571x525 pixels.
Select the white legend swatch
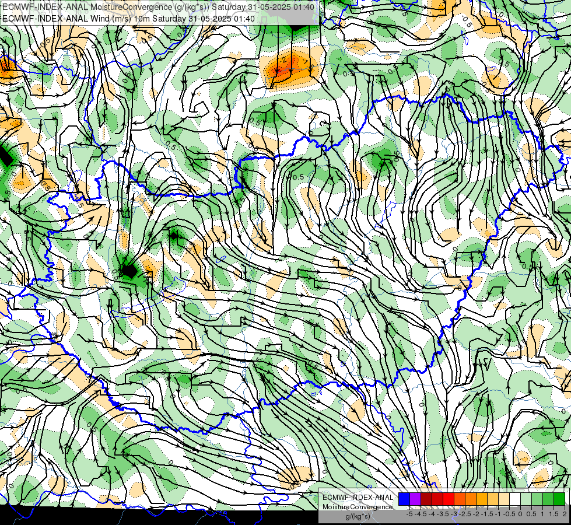click(x=515, y=499)
